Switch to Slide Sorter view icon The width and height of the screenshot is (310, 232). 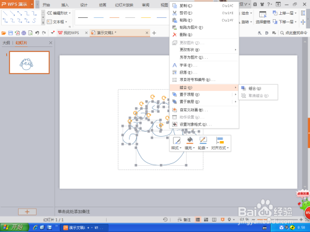pyautogui.click(x=206, y=220)
